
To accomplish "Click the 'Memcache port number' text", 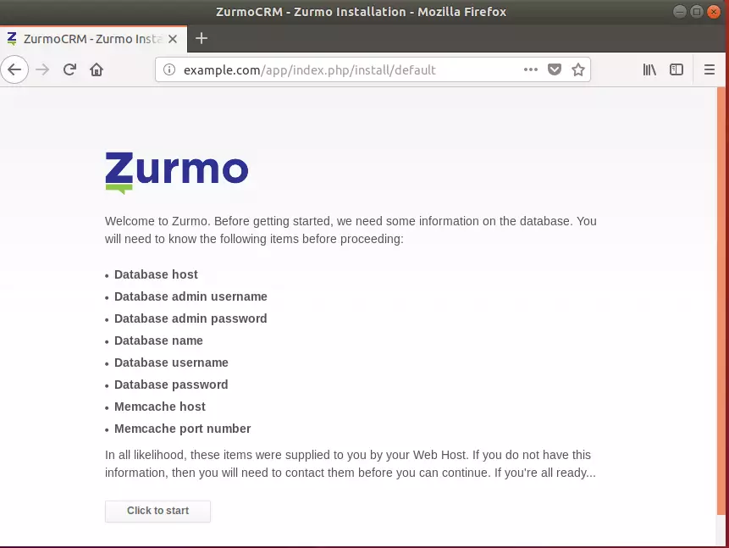I will point(183,429).
